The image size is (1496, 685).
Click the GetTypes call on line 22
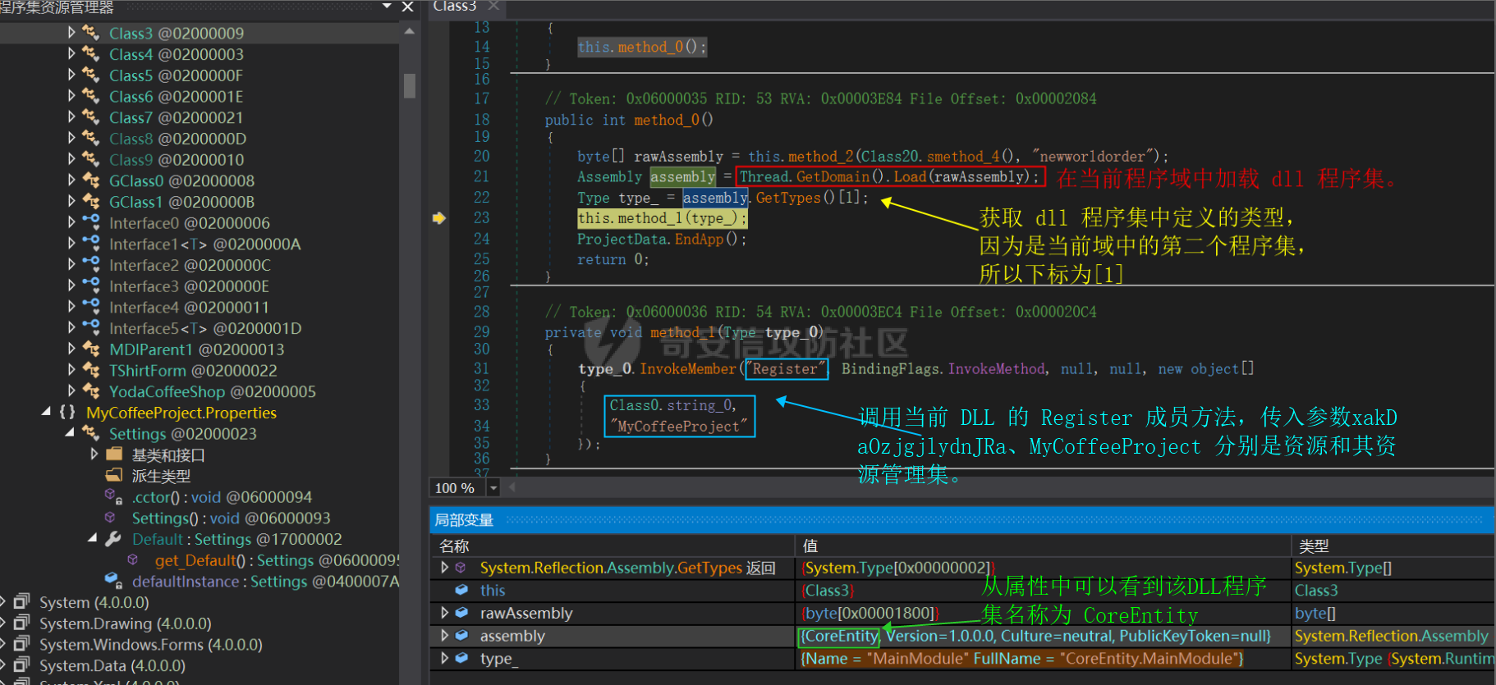pyautogui.click(x=788, y=198)
